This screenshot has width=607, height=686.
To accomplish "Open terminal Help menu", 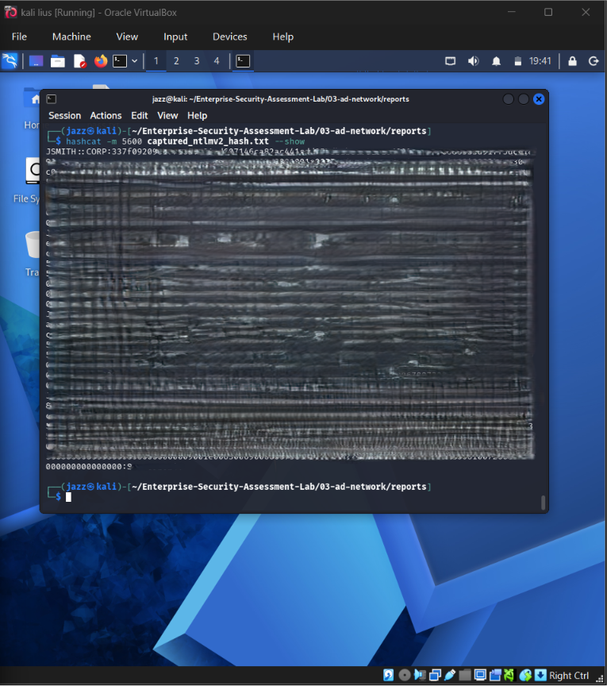I will tap(198, 115).
